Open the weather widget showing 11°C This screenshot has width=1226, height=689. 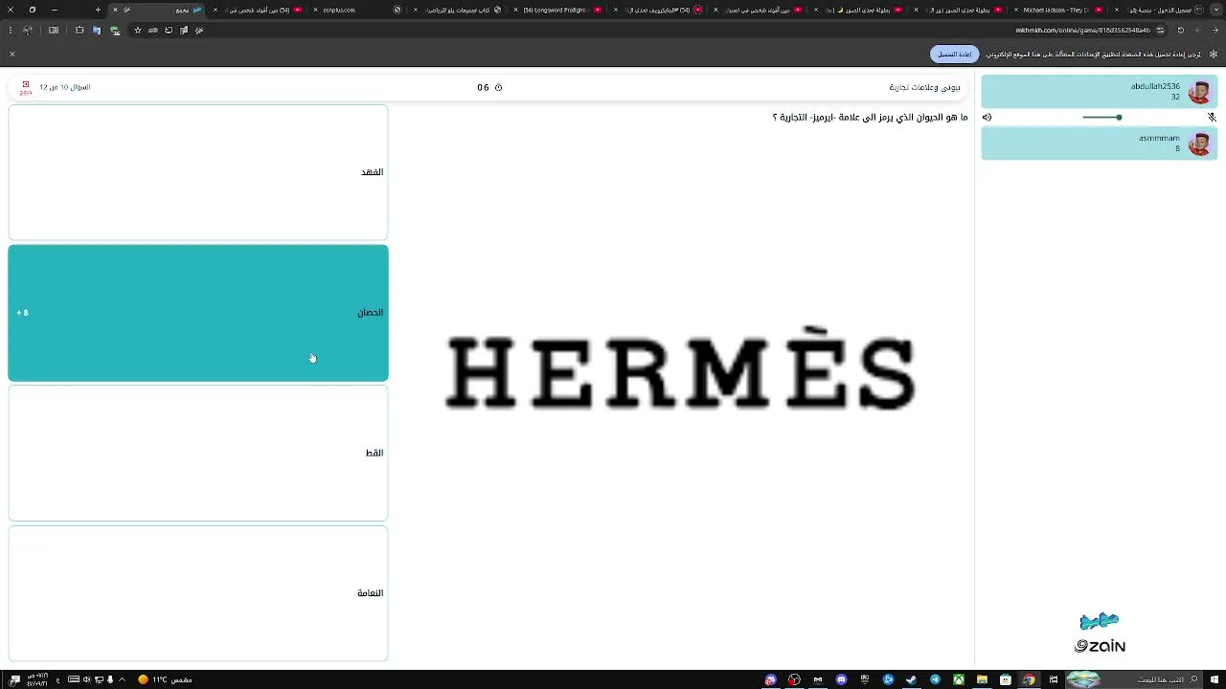[165, 679]
